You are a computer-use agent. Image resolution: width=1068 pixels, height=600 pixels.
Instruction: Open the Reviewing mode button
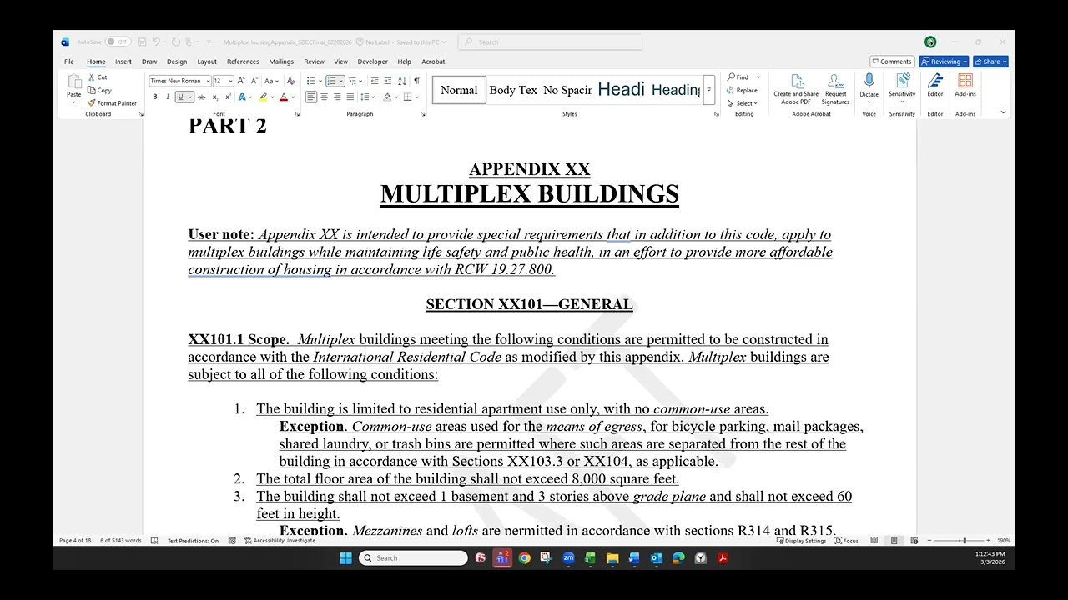[944, 62]
